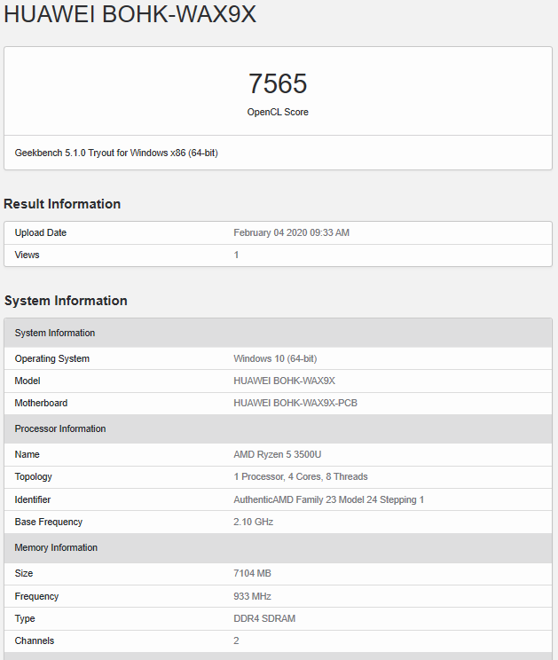The height and width of the screenshot is (660, 558).
Task: Click the memory Frequency label
Action: (36, 596)
